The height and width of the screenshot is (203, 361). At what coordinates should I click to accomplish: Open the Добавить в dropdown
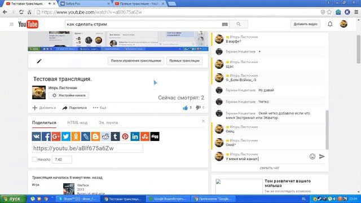44,108
